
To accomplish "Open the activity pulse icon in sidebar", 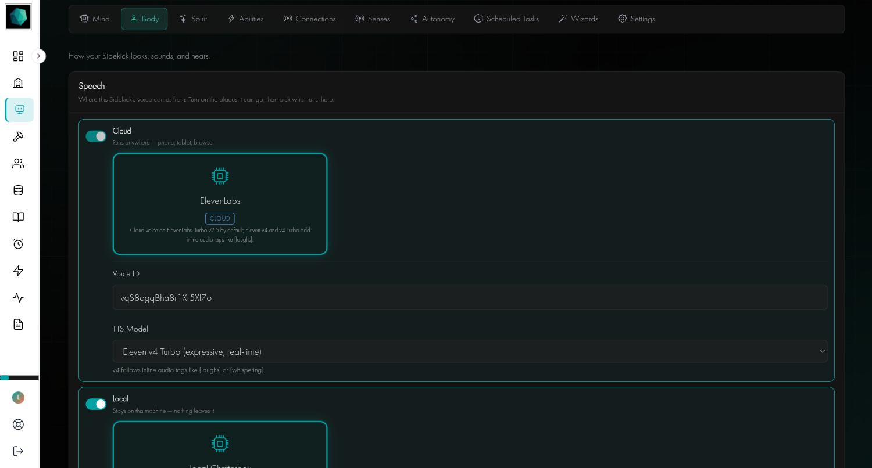I will click(18, 298).
